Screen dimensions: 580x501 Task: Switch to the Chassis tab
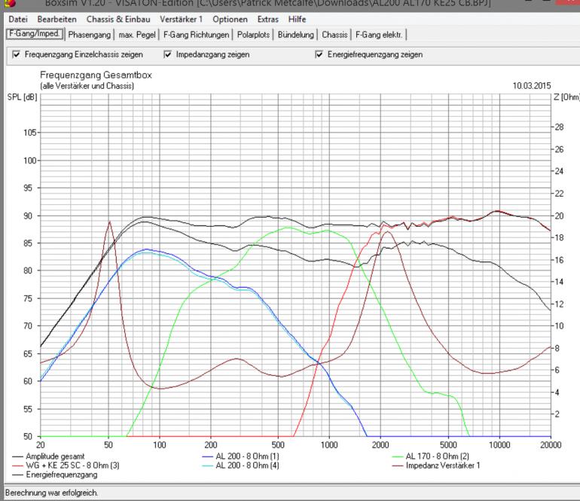pos(334,35)
